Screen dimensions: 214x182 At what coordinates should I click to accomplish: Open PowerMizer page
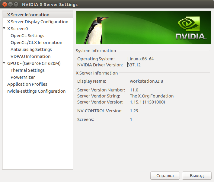23,77
